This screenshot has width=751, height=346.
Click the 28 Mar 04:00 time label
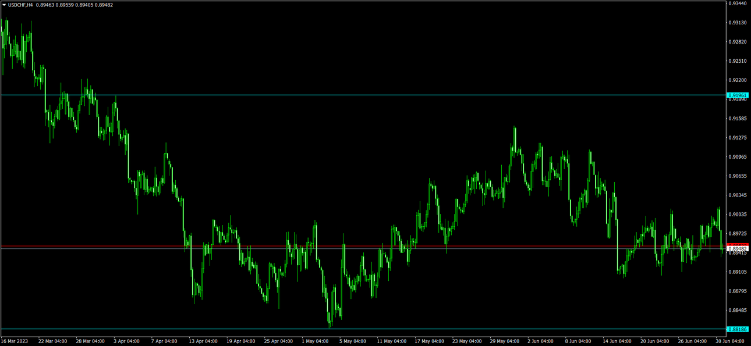[x=90, y=341]
